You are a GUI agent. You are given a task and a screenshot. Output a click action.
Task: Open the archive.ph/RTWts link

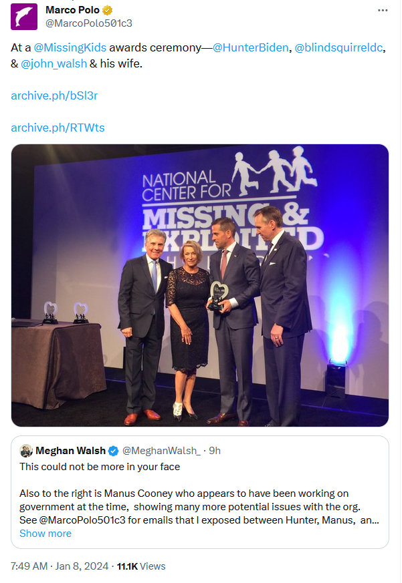pos(58,128)
